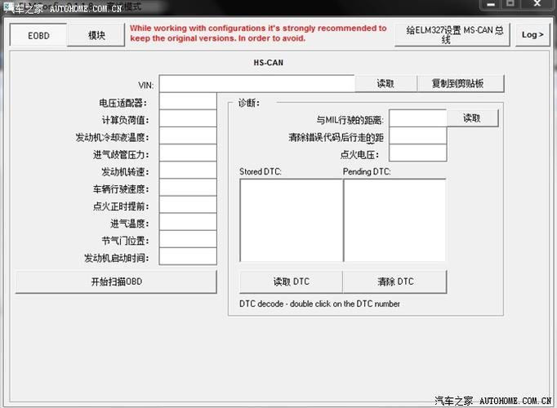This screenshot has width=557, height=408.
Task: Click the 点火正时提前 value field
Action: pos(188,205)
